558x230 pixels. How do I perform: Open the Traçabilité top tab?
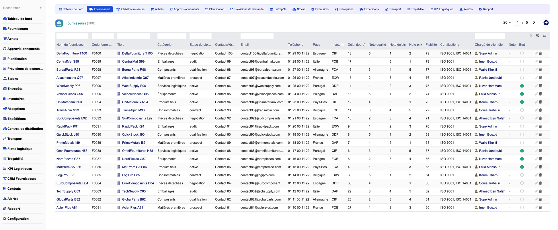415,9
